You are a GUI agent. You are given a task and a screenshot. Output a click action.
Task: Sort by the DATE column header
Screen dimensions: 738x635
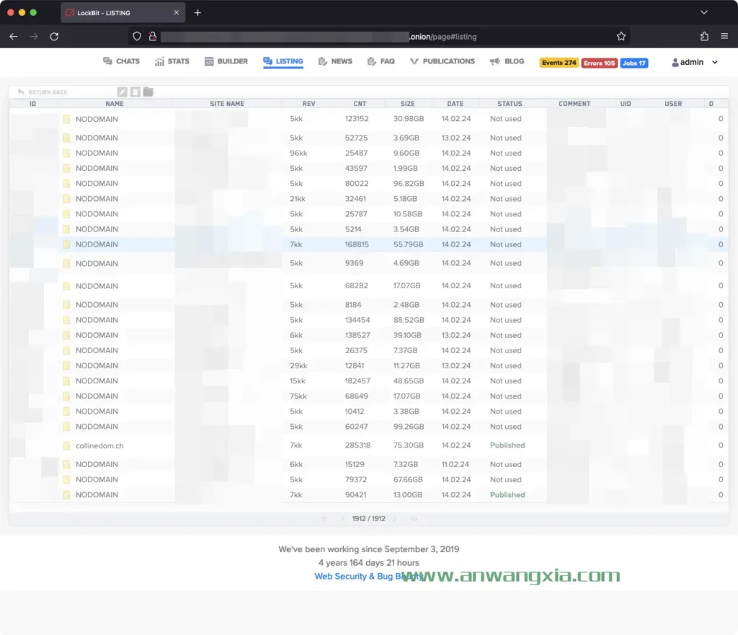(x=455, y=104)
